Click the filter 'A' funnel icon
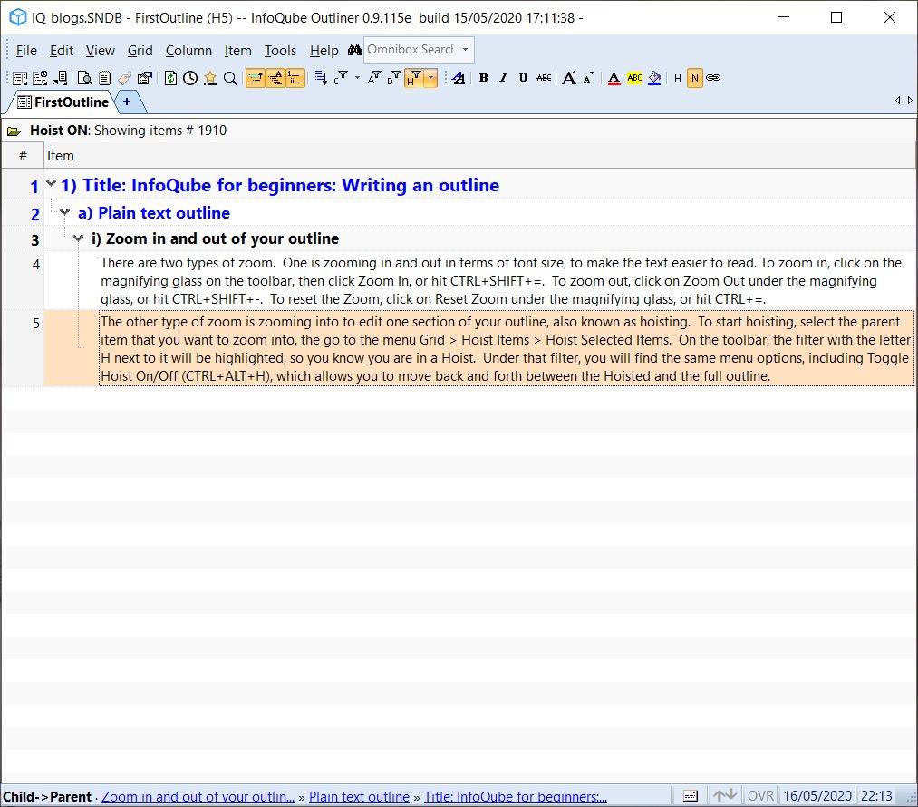The width and height of the screenshot is (918, 807). pos(374,78)
